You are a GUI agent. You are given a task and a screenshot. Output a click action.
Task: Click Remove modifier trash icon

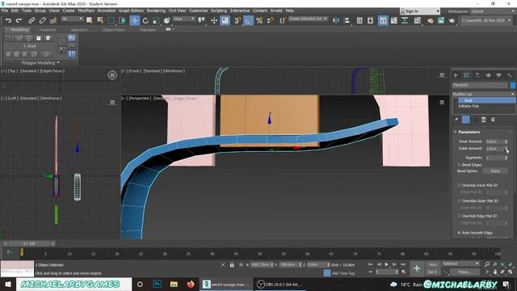point(483,120)
